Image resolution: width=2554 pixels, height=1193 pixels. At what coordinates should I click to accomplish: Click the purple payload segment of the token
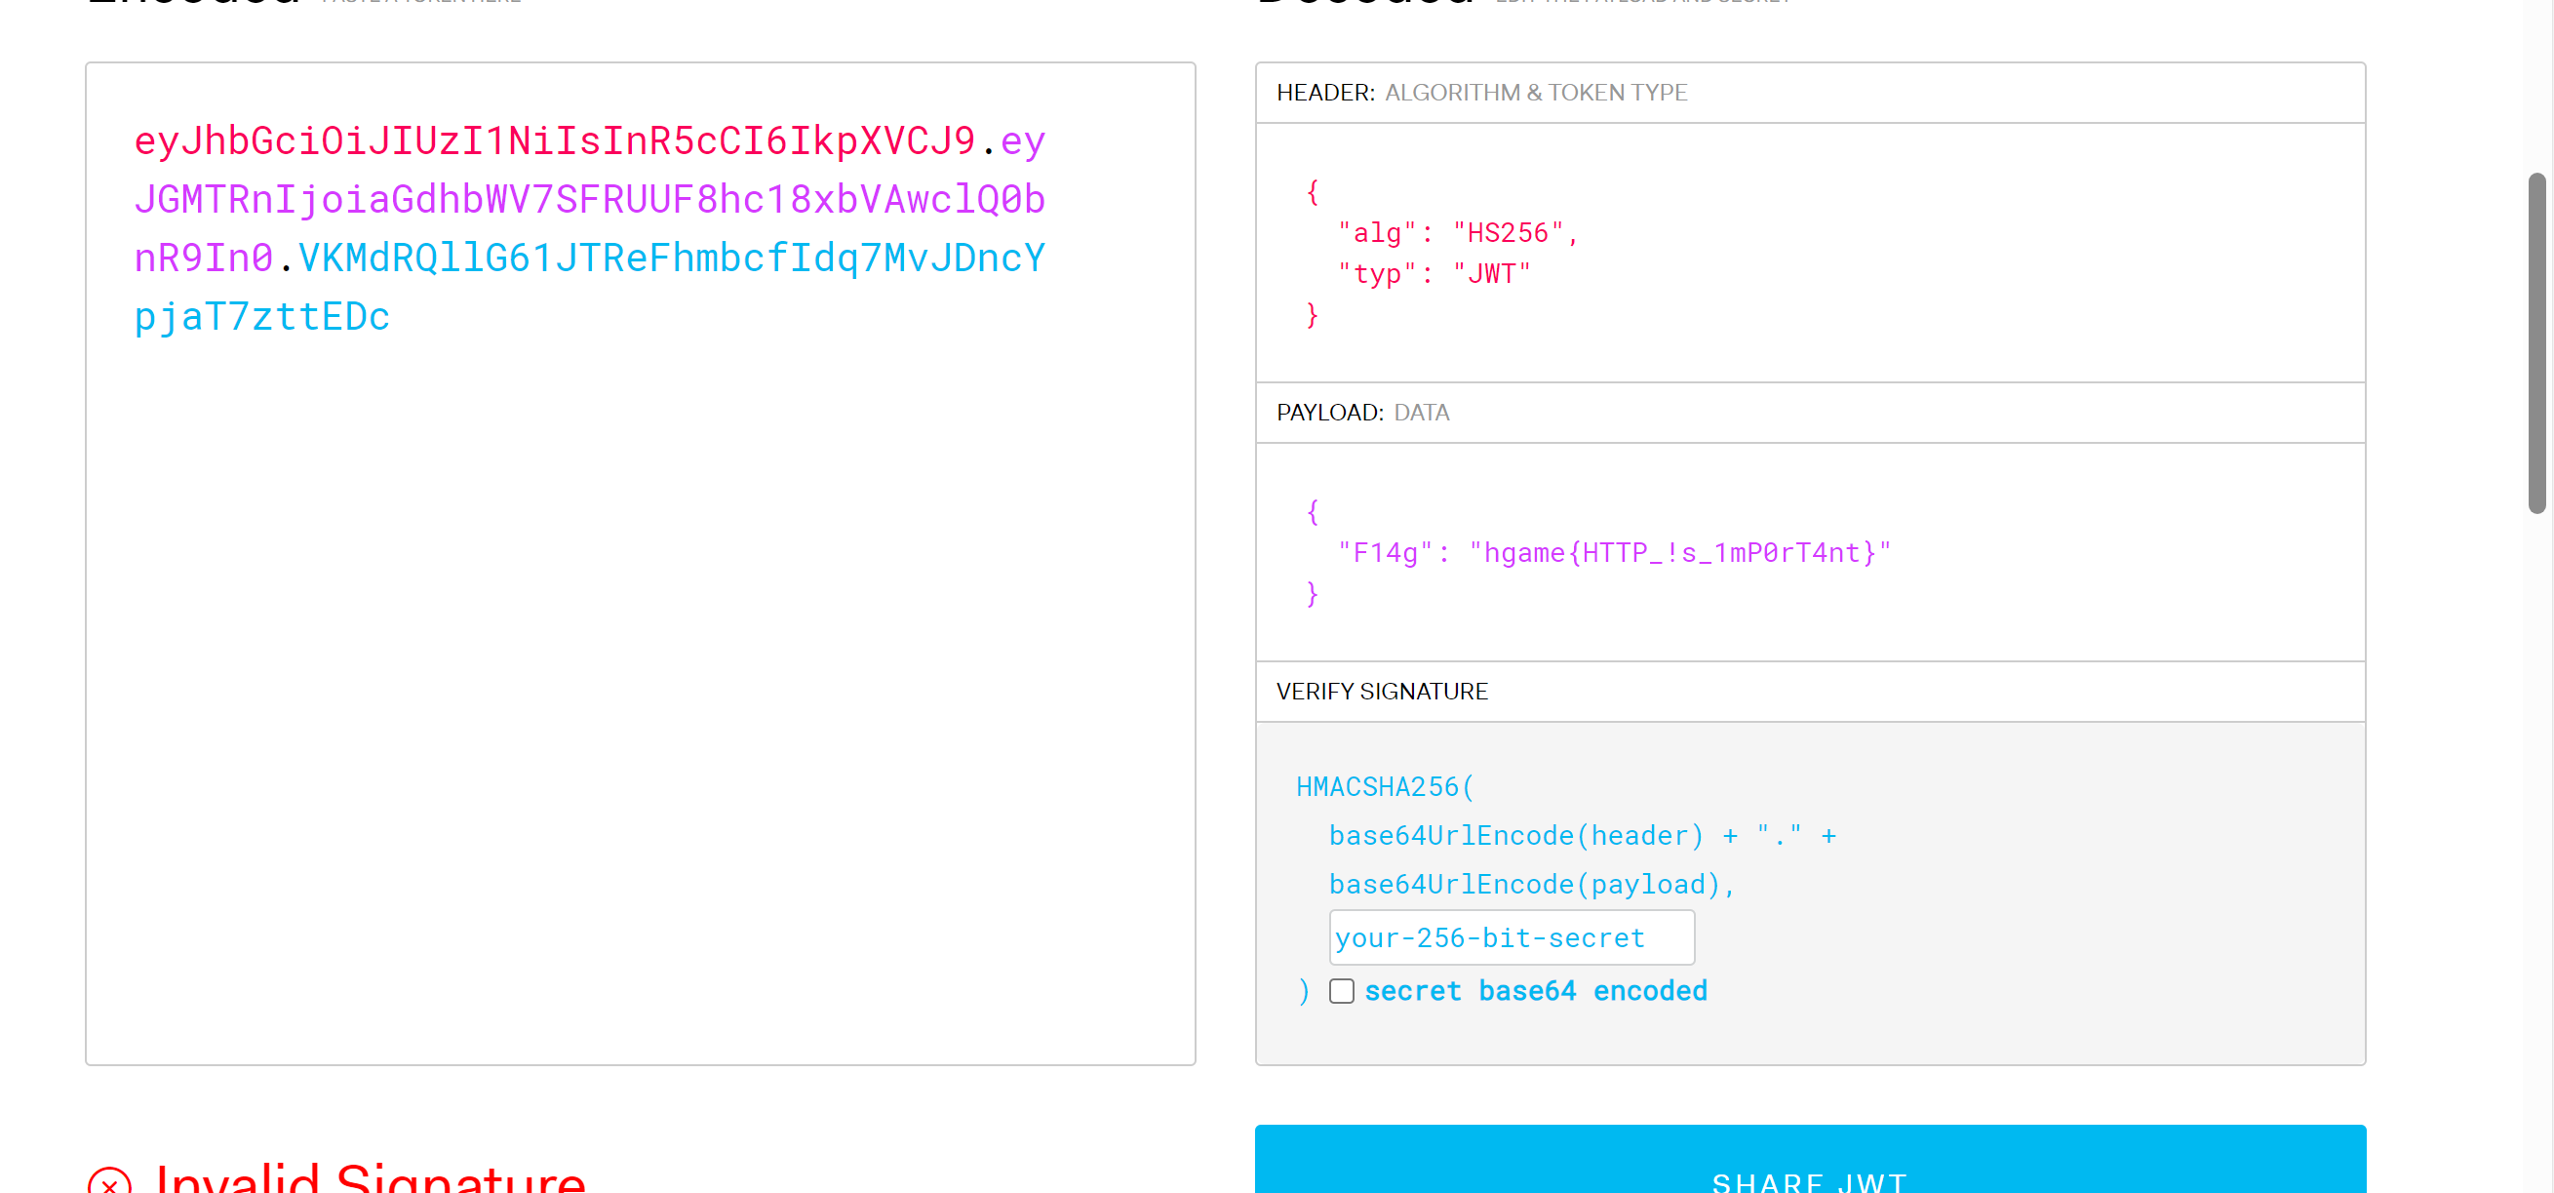[x=591, y=199]
